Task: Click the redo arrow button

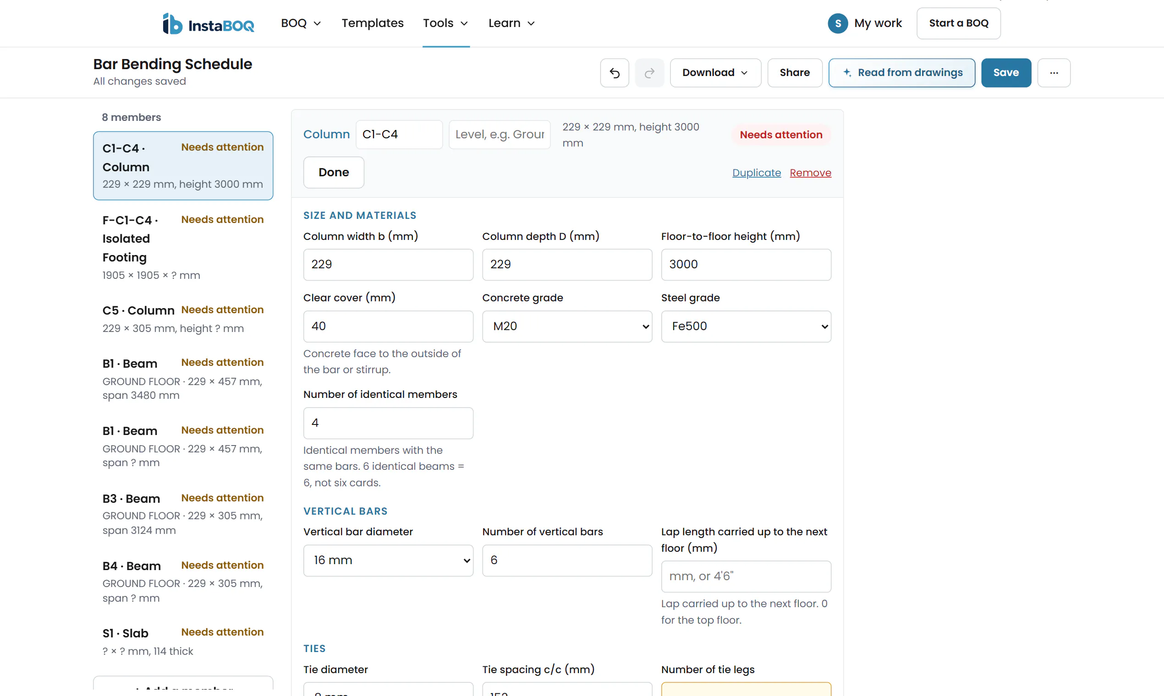Action: pyautogui.click(x=649, y=73)
